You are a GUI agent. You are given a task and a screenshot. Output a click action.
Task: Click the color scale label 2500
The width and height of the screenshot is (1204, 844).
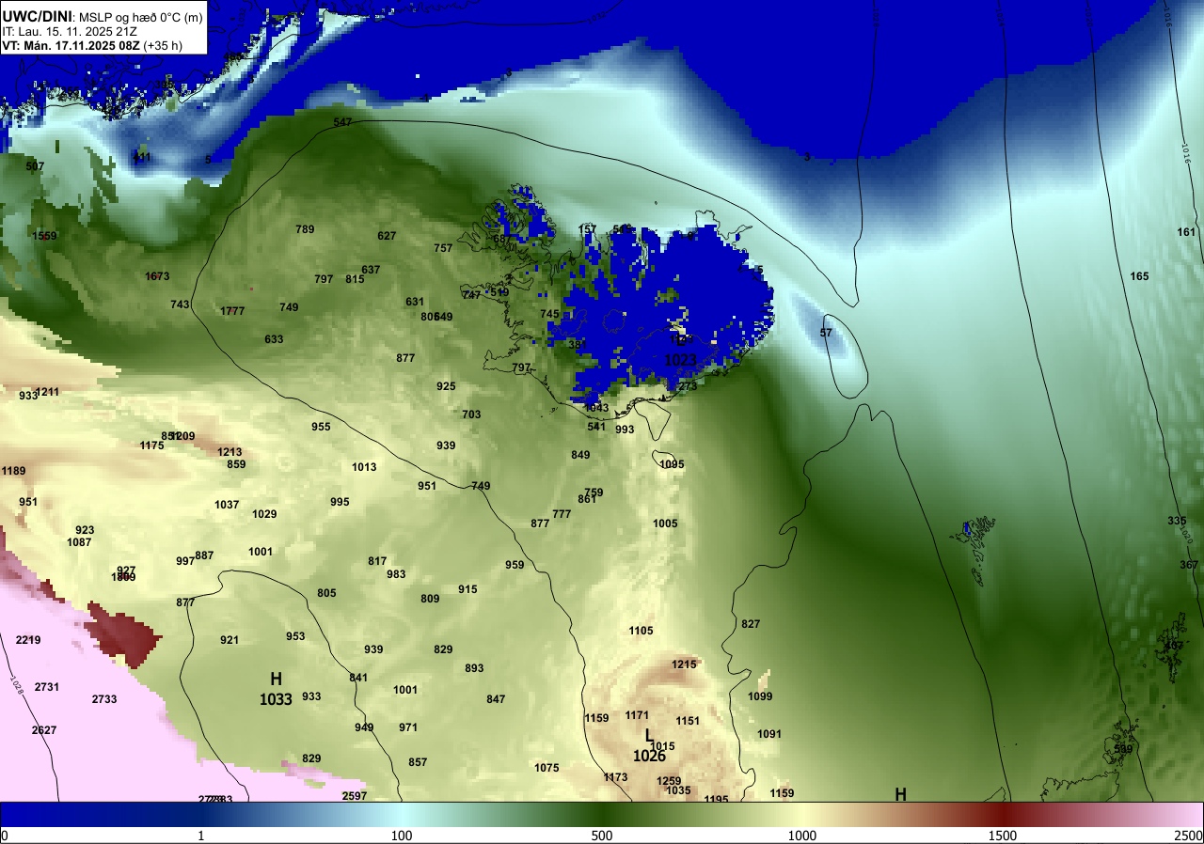1189,836
